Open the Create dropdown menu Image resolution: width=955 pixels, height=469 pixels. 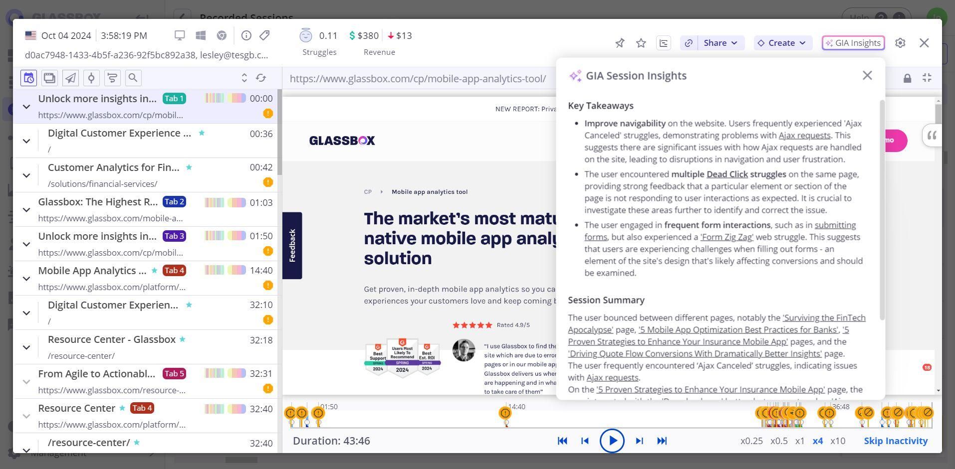782,43
